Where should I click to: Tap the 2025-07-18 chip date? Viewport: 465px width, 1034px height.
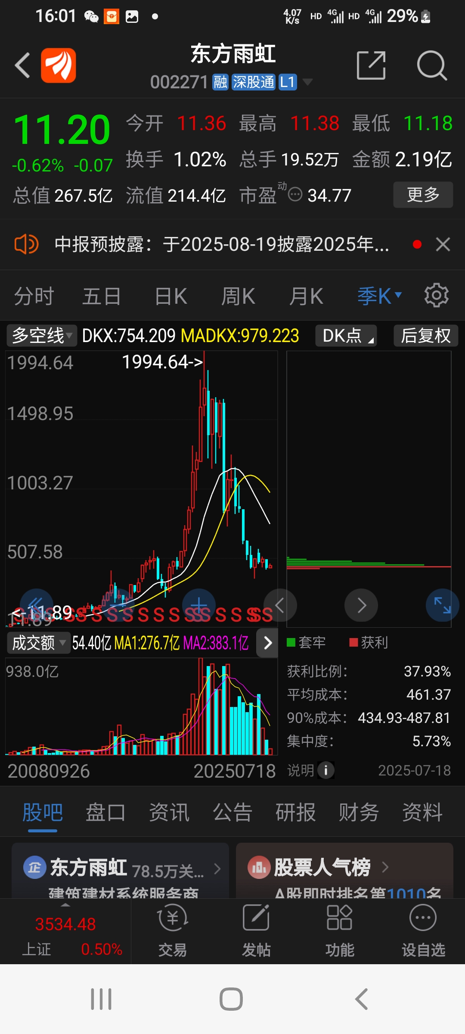click(x=414, y=770)
